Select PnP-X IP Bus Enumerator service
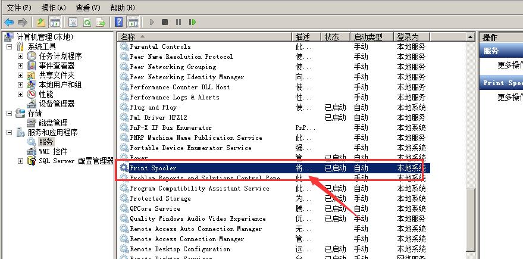Viewport: 523px width, 259px height. coord(171,128)
